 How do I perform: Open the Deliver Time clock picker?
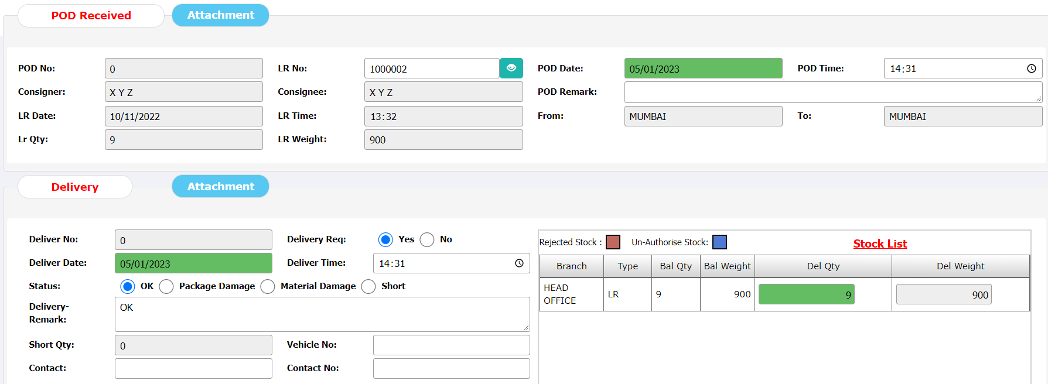518,263
